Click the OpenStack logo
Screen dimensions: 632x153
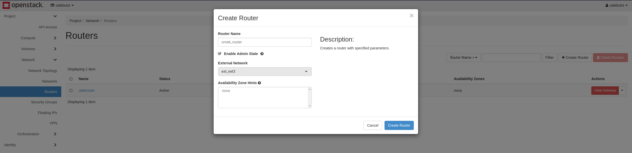[23, 5]
